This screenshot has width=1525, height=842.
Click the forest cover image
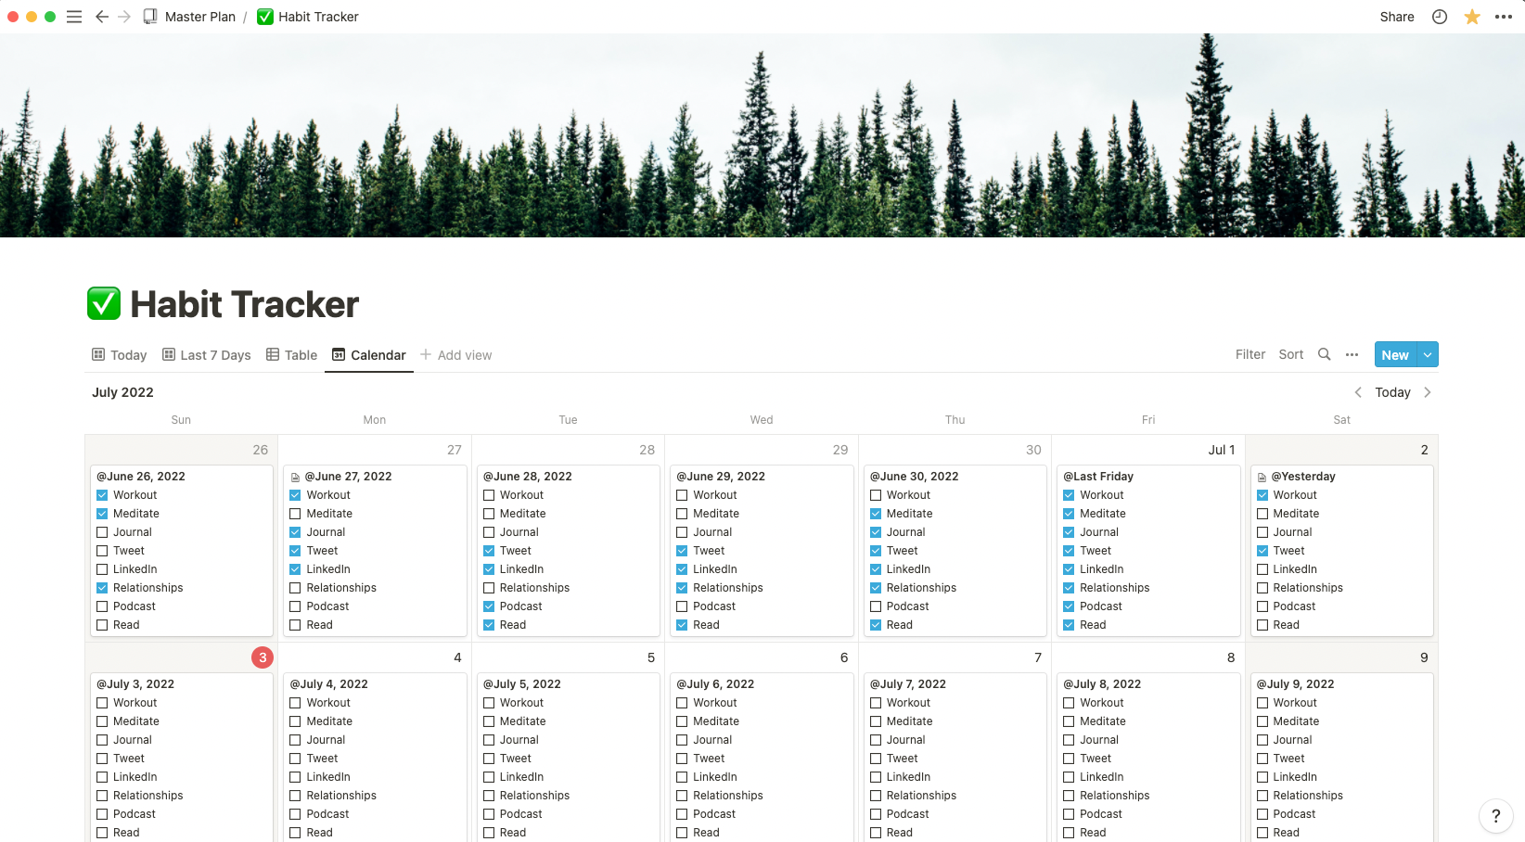(x=762, y=135)
